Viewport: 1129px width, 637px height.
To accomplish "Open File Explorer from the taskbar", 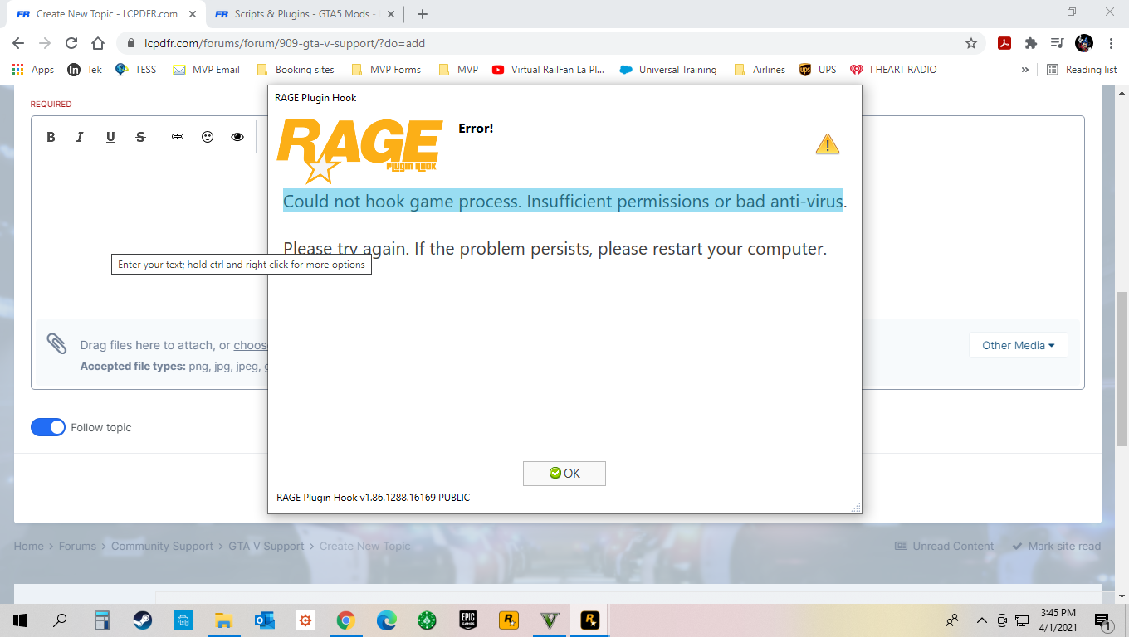I will (x=224, y=620).
